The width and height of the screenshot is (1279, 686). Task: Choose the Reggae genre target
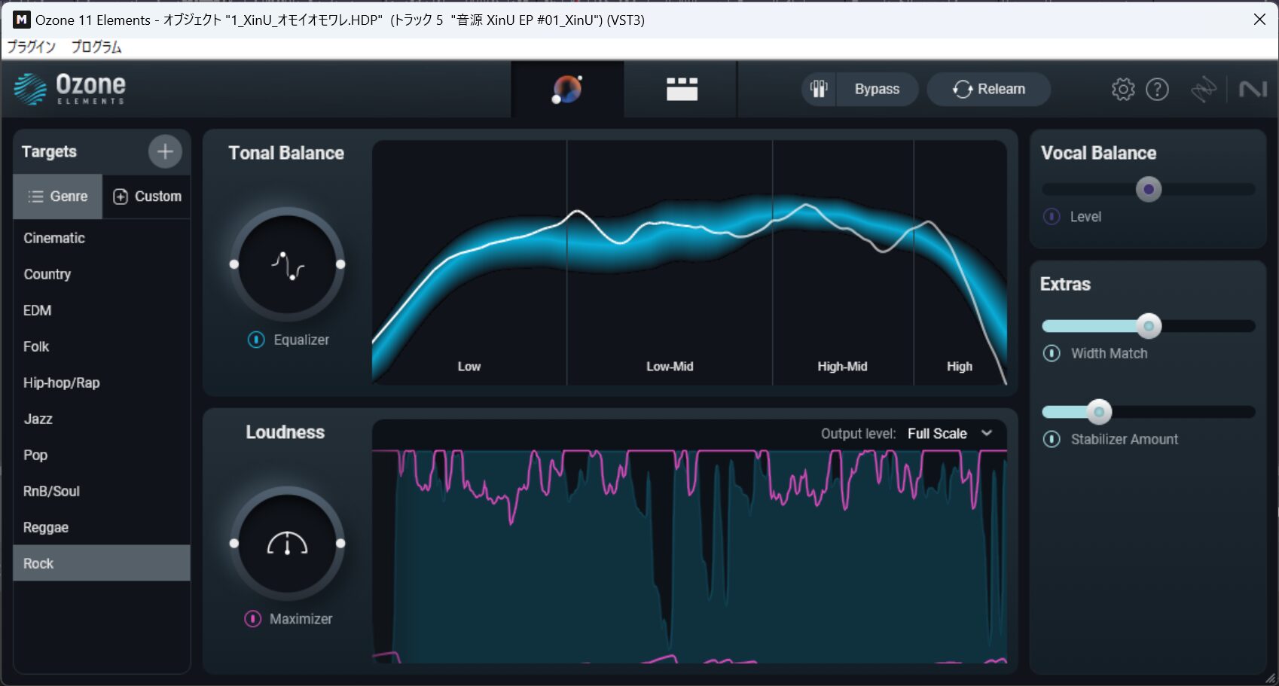click(102, 527)
